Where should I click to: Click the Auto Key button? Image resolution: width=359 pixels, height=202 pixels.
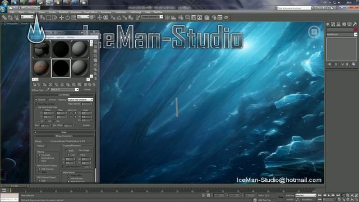[x=290, y=195]
